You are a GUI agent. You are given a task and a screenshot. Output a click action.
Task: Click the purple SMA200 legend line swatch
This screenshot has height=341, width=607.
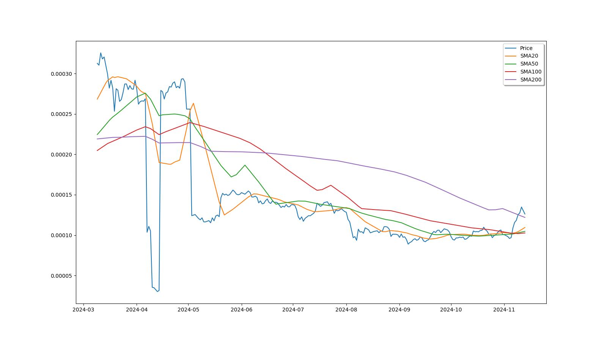(x=511, y=80)
